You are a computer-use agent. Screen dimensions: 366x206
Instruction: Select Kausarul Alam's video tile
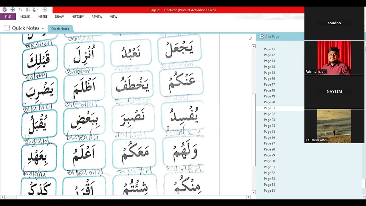coord(334,126)
